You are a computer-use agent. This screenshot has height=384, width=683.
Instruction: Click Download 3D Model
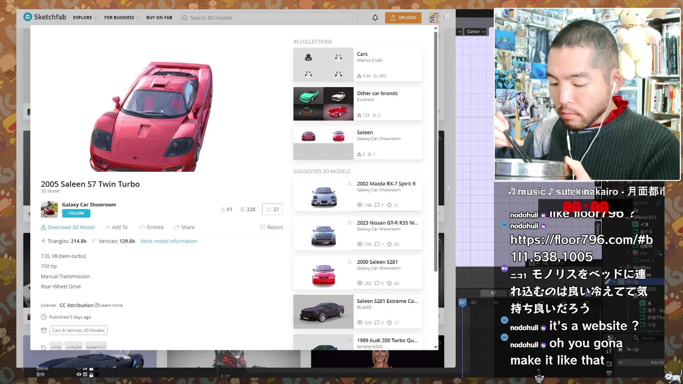68,227
